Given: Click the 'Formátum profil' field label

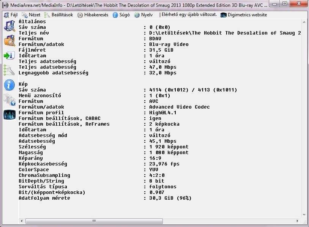Looking at the screenshot, I should (41, 113).
